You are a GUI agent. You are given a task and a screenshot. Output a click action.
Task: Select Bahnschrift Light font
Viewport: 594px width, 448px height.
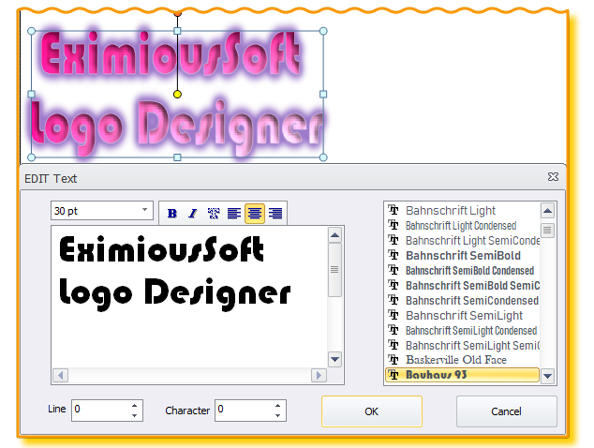463,210
